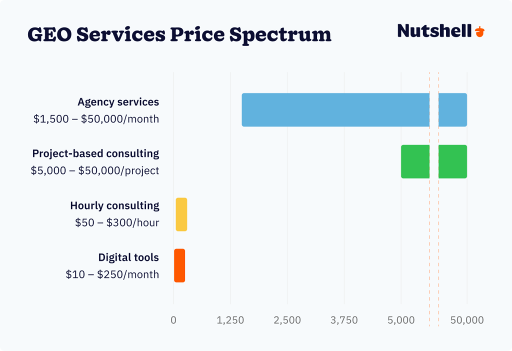Image resolution: width=512 pixels, height=351 pixels.
Task: Click the 3,750 axis tick label
Action: pyautogui.click(x=344, y=320)
